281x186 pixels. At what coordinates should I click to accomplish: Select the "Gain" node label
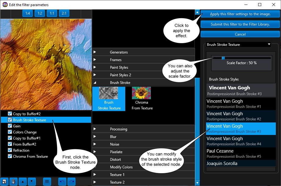tap(17, 126)
